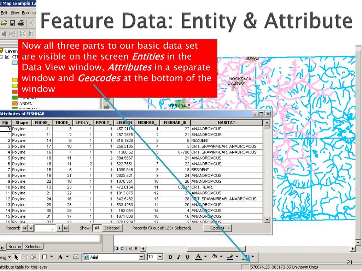The image size is (362, 271).
Task: Switch to Data View globe icon
Action: coord(117,248)
